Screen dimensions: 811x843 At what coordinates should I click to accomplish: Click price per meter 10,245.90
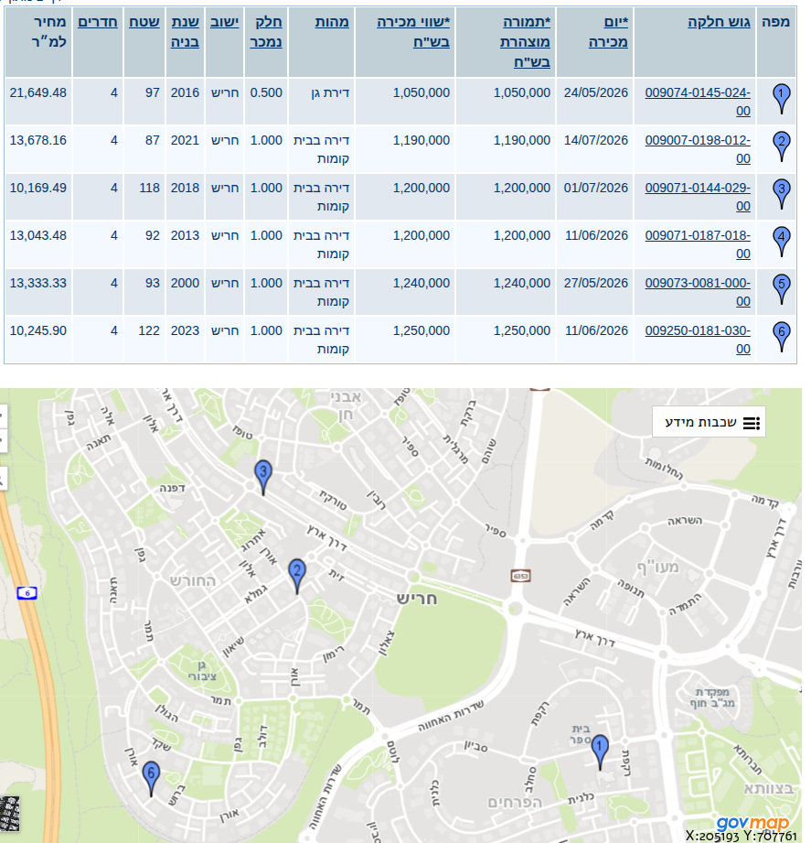(x=38, y=330)
